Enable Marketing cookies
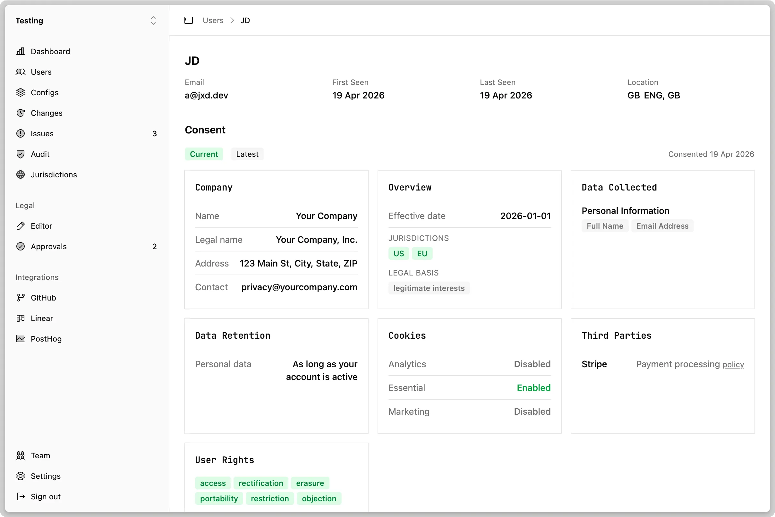The image size is (775, 517). 532,411
